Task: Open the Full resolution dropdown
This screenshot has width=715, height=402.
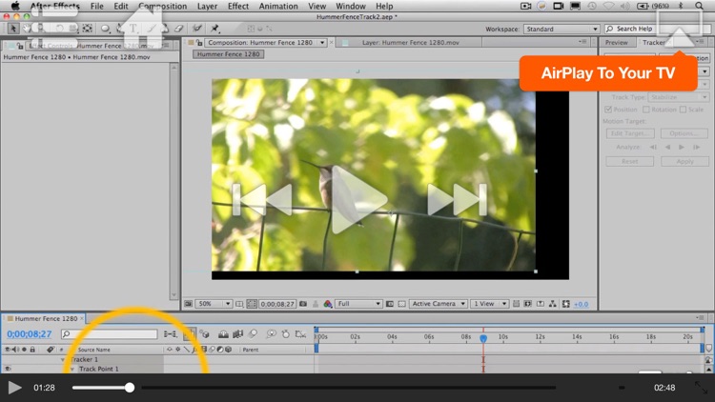Action: 358,304
